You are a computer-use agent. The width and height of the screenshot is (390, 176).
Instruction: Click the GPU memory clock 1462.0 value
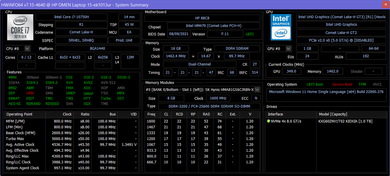(333, 71)
